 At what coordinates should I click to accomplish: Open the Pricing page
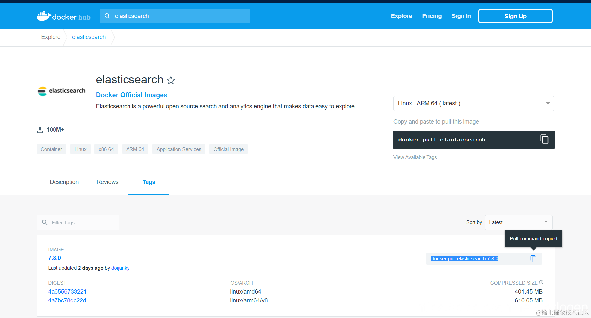[x=432, y=16]
